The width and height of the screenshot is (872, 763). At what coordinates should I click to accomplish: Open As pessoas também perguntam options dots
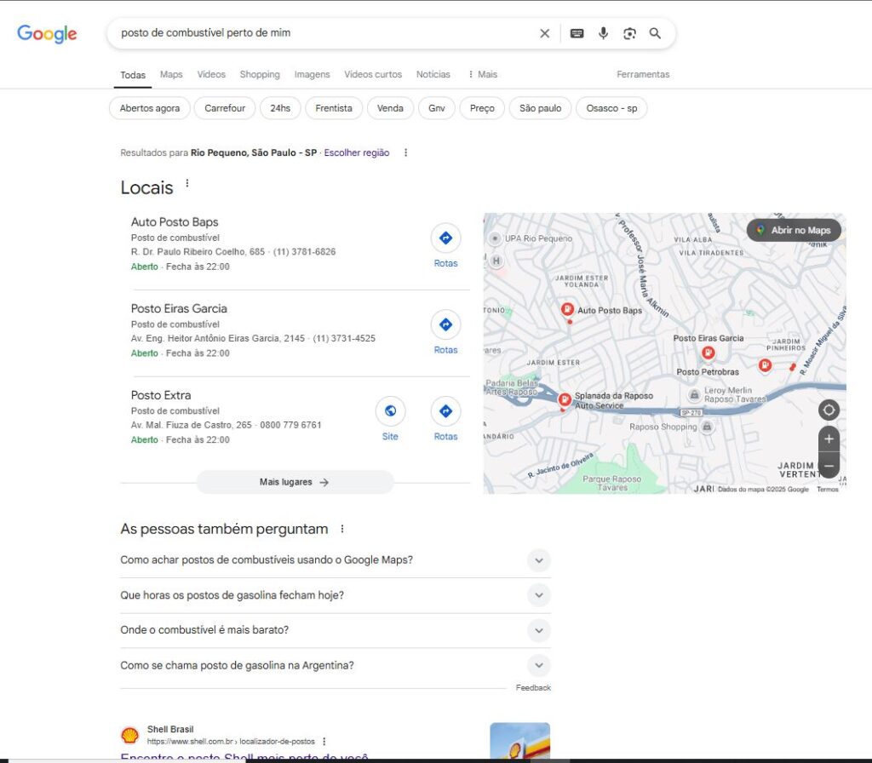(x=342, y=529)
